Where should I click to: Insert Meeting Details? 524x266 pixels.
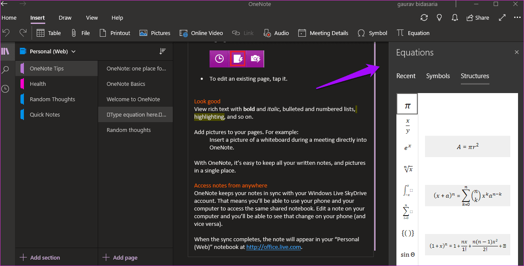coord(323,33)
